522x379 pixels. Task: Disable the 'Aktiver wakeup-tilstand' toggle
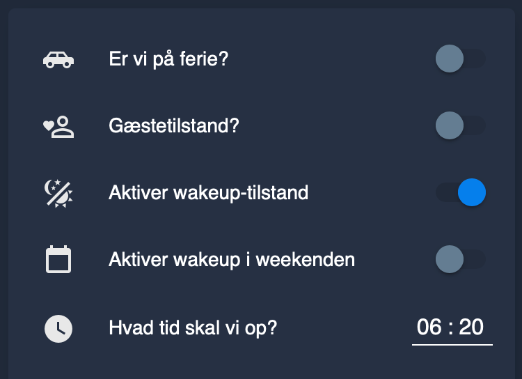point(461,192)
